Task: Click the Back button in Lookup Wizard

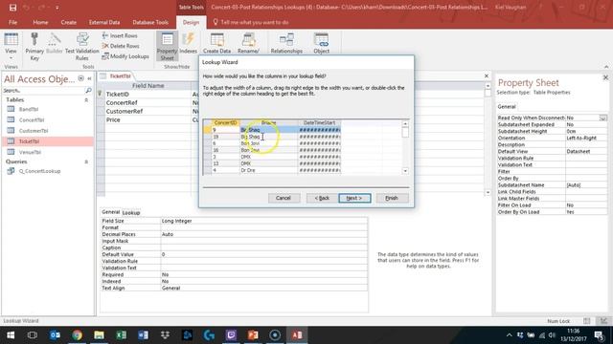Action: point(322,198)
